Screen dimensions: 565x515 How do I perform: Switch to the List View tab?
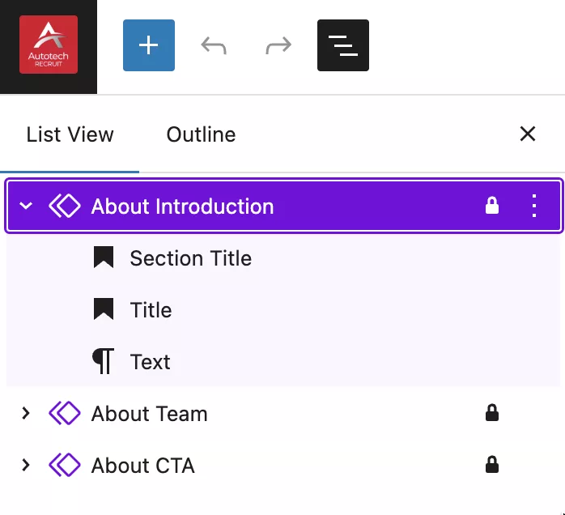70,134
